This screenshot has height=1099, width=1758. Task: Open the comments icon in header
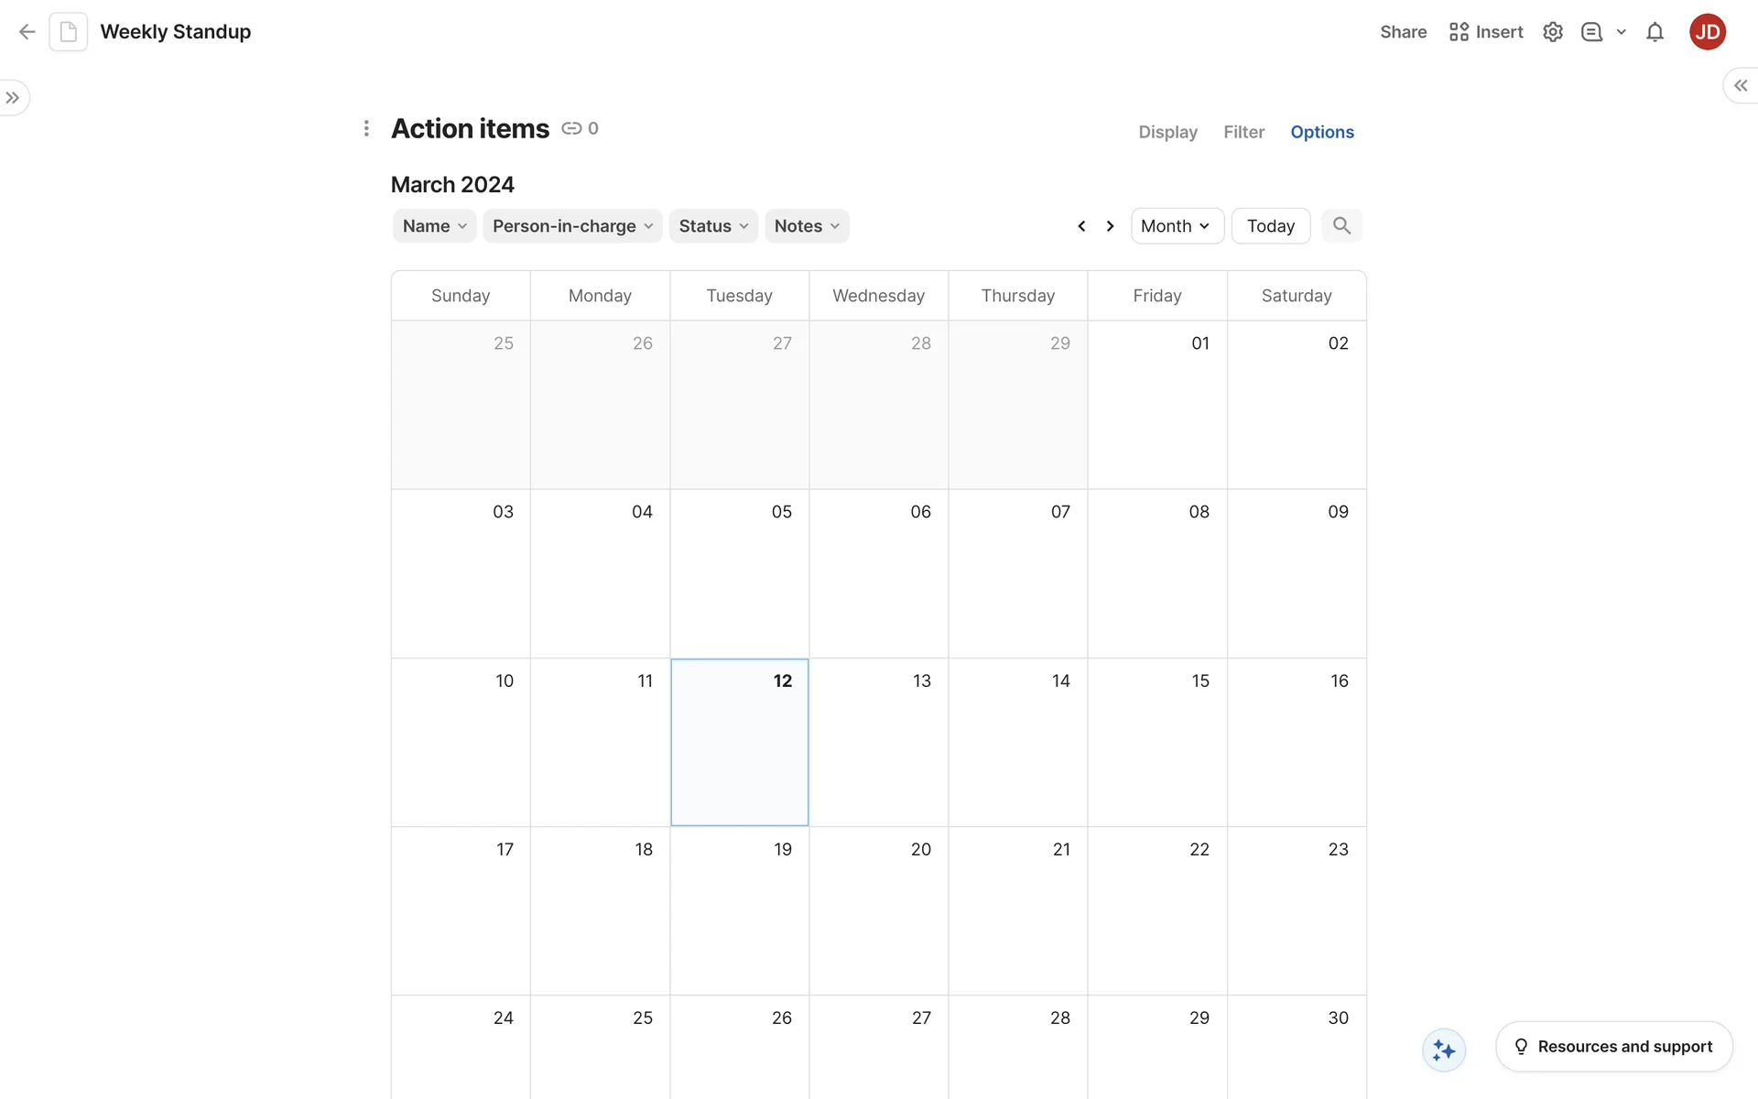[x=1591, y=32]
